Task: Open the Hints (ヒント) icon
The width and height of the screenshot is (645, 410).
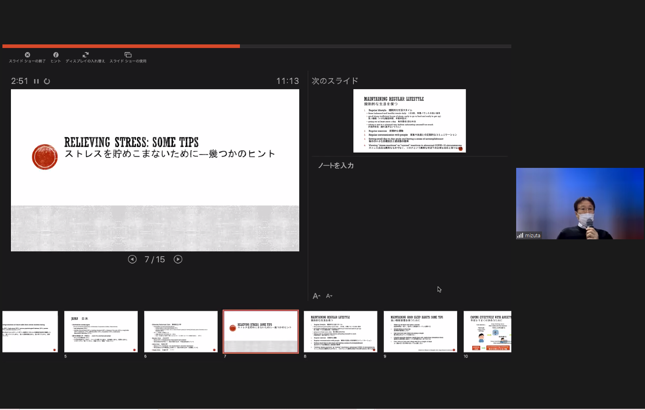Action: pos(56,55)
